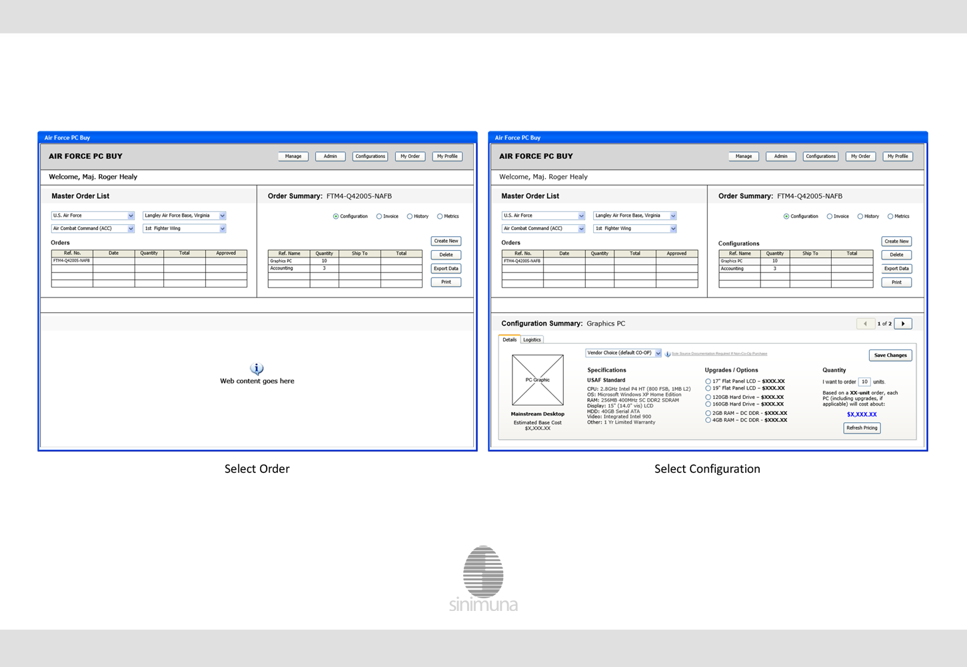Click Manage in the Select Configuration mockup
This screenshot has height=667, width=967.
coord(744,156)
